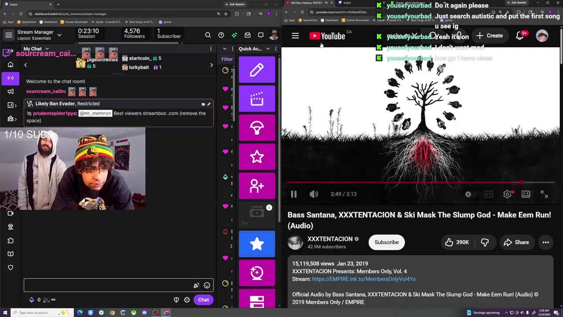Share the YouTube video

[516, 242]
